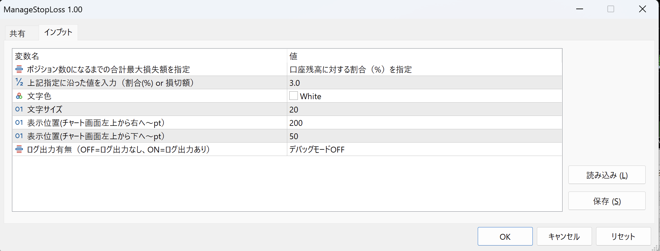This screenshot has width=660, height=251.
Task: Click the リセット button
Action: point(623,236)
